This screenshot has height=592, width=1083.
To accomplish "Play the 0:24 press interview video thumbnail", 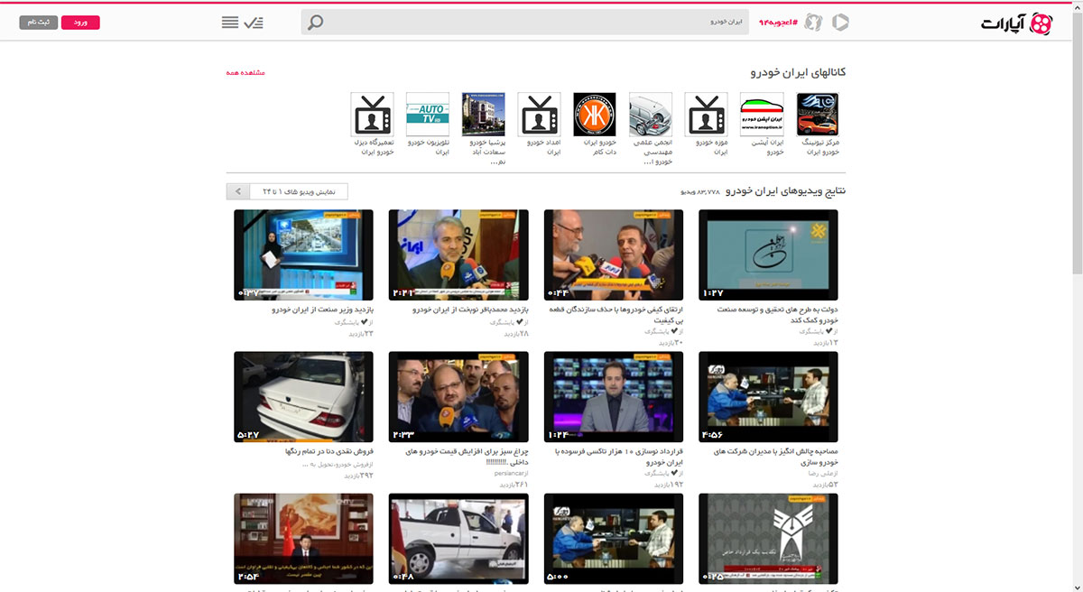I will pyautogui.click(x=614, y=254).
